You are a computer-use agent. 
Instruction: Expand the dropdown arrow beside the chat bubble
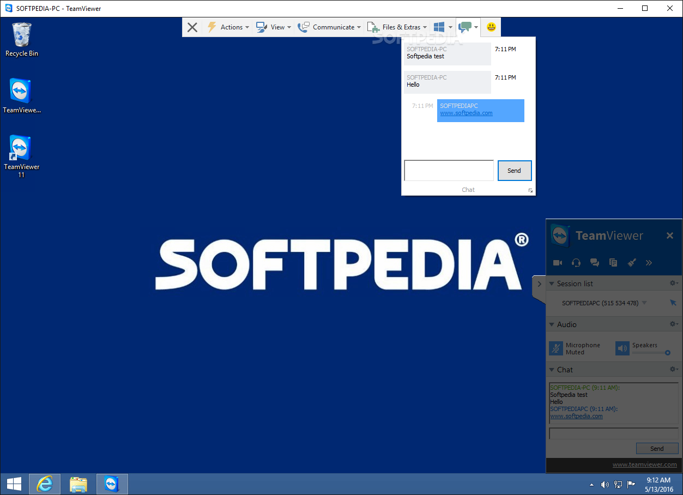476,27
